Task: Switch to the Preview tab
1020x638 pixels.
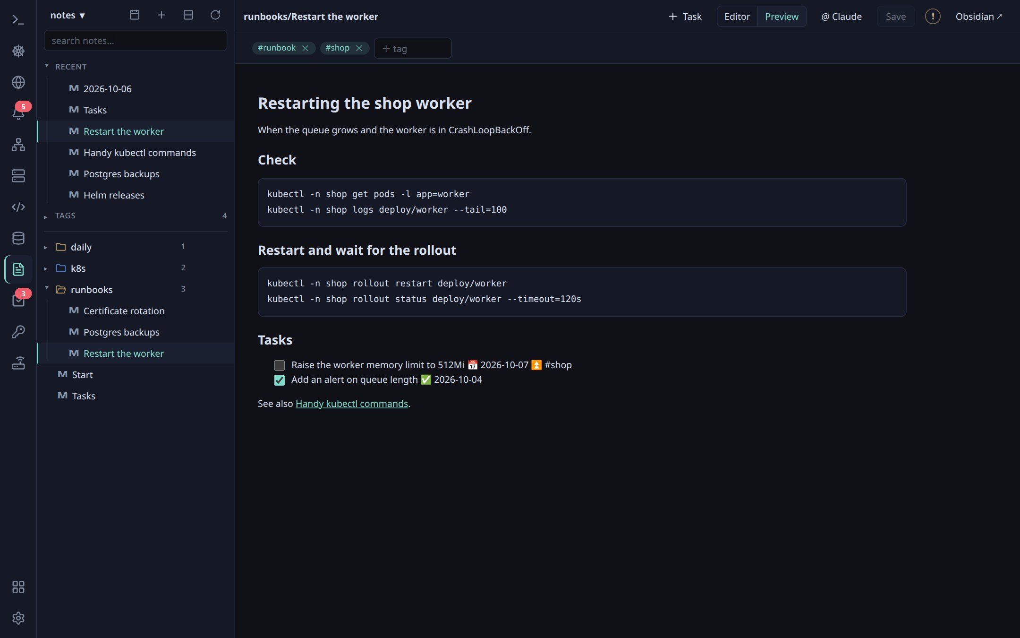Action: click(x=782, y=17)
